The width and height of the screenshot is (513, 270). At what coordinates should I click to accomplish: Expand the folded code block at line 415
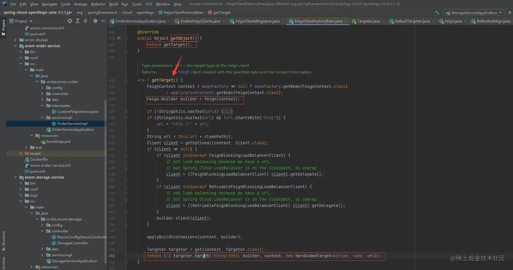click(227, 111)
